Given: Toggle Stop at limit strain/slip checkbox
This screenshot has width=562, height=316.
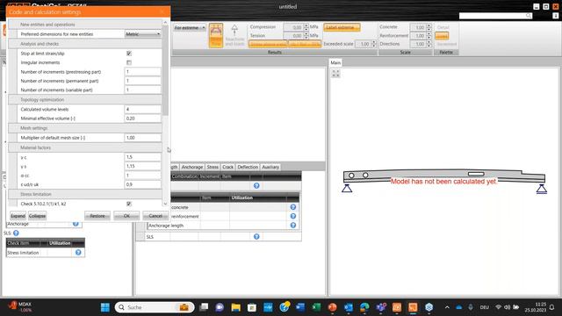Looking at the screenshot, I should tap(129, 54).
